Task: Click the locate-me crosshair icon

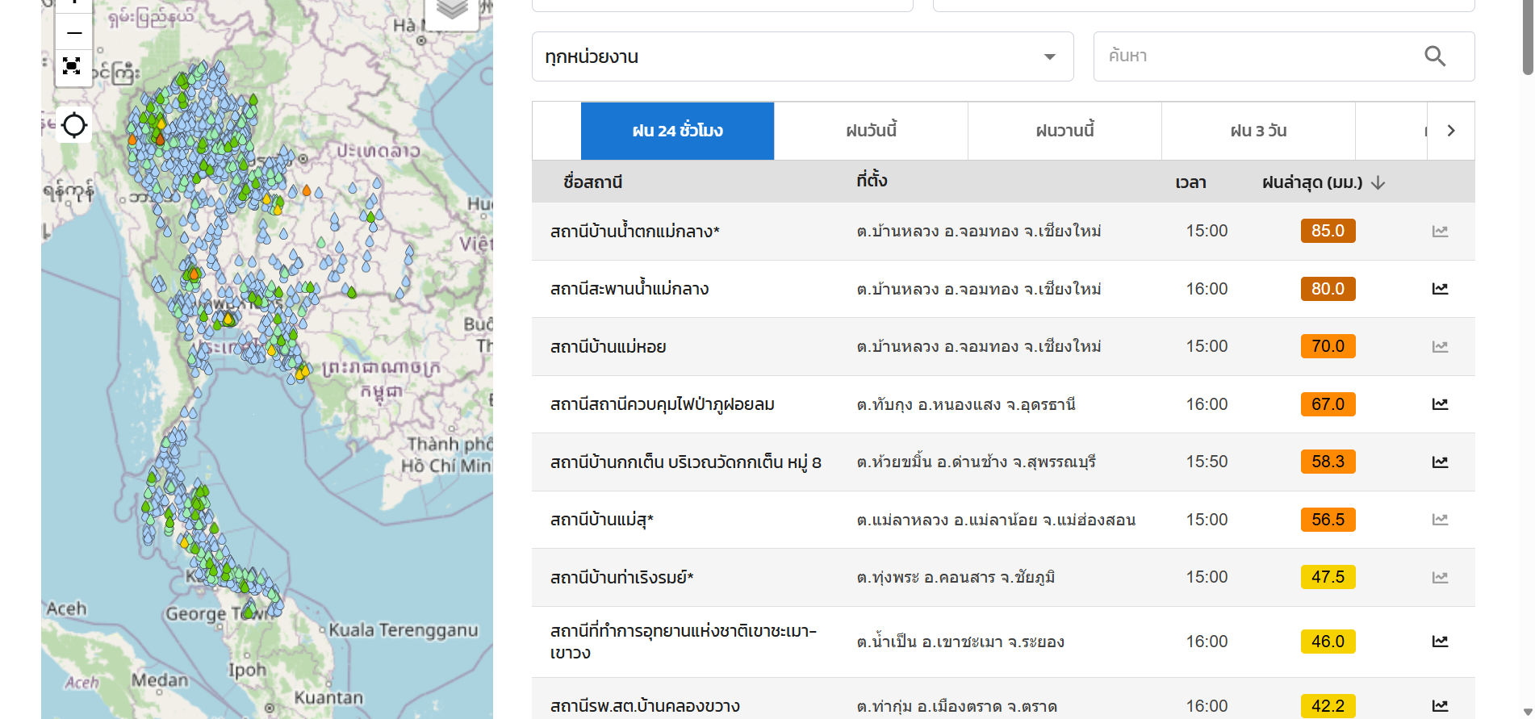Action: 74,125
